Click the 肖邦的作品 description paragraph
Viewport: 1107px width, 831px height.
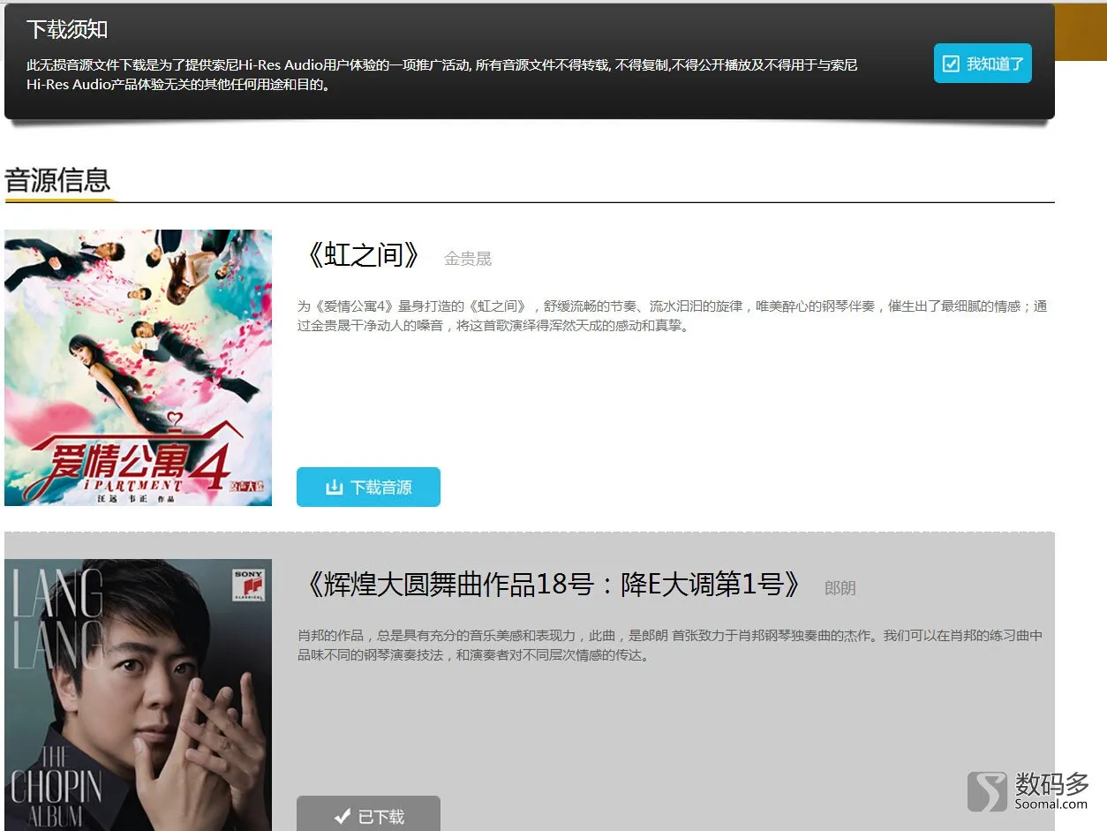pyautogui.click(x=671, y=646)
